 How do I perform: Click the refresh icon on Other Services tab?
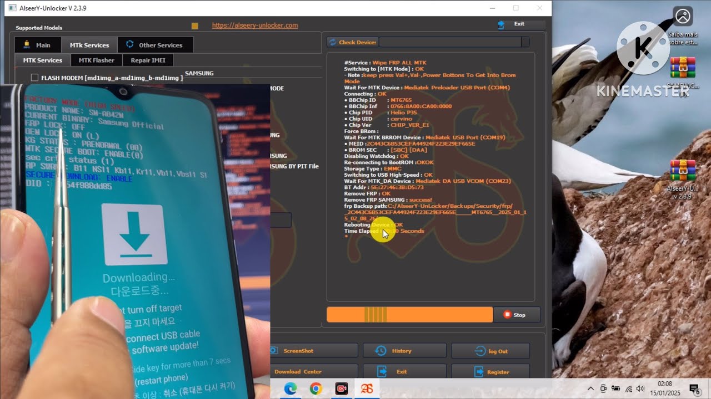[x=130, y=44]
